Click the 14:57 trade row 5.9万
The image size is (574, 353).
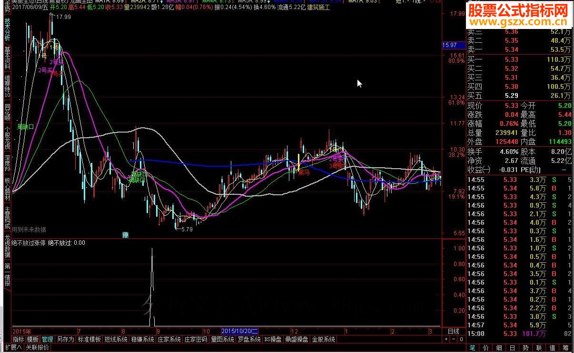pos(519,325)
